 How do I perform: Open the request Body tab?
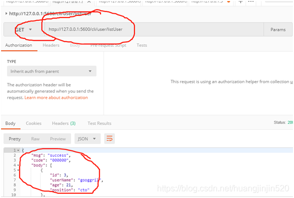pos(75,45)
